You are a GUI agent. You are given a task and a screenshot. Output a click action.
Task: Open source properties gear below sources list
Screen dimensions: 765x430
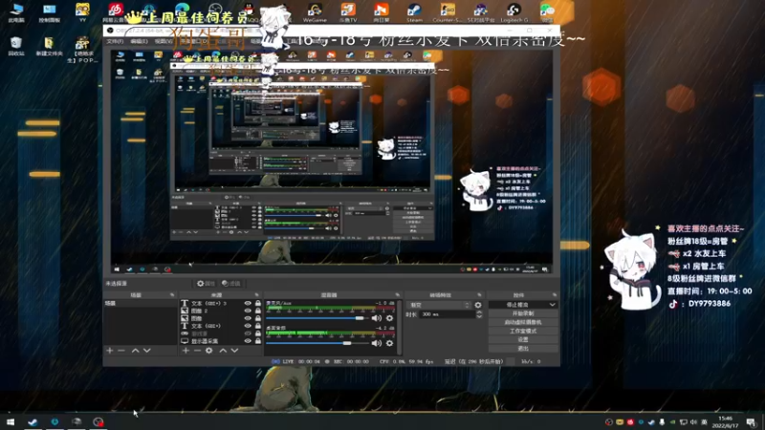(208, 351)
